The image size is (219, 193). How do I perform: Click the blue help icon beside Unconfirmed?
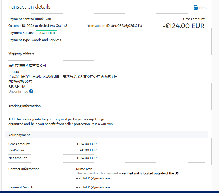pyautogui.click(x=31, y=91)
